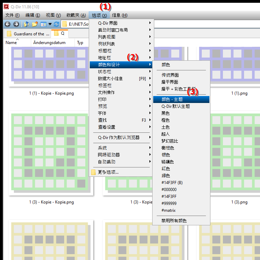
Task: Apply the 梦幻芭比 theme
Action: [181, 141]
